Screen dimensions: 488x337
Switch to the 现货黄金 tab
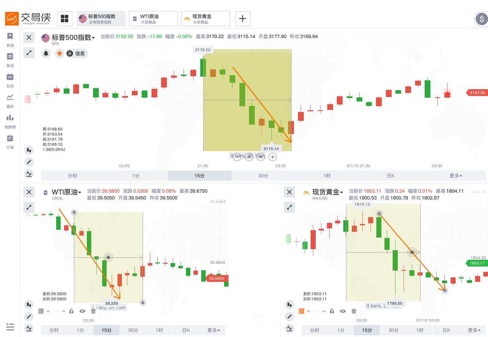(205, 18)
